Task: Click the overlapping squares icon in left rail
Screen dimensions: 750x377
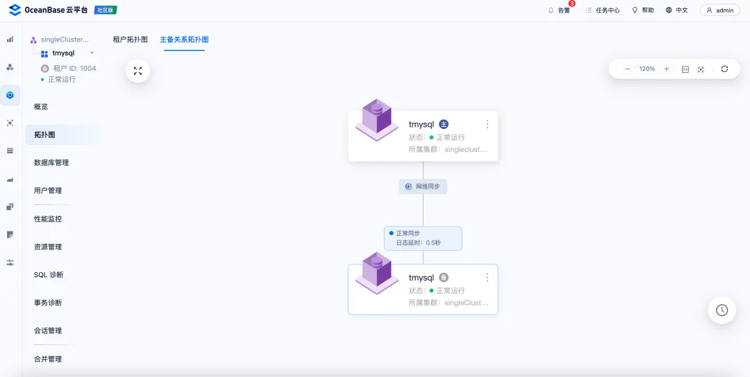Action: [10, 207]
